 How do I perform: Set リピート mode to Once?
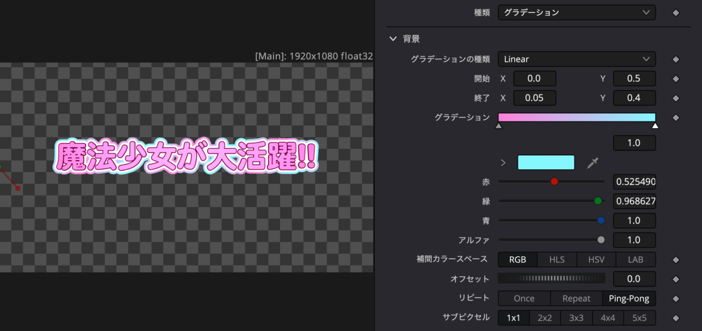point(524,298)
